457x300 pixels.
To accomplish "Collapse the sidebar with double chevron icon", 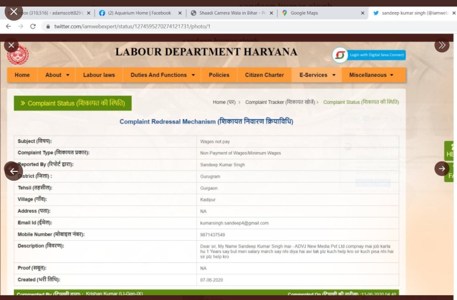I will point(442,45).
